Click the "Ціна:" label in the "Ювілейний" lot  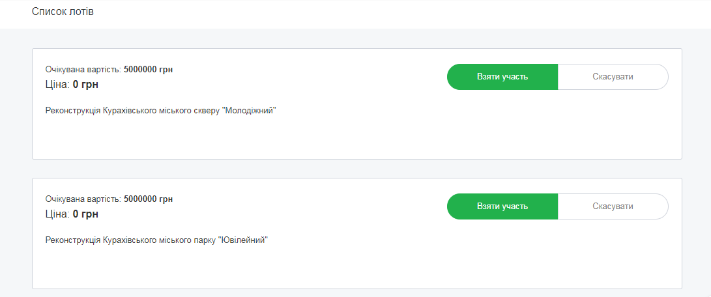coord(57,214)
